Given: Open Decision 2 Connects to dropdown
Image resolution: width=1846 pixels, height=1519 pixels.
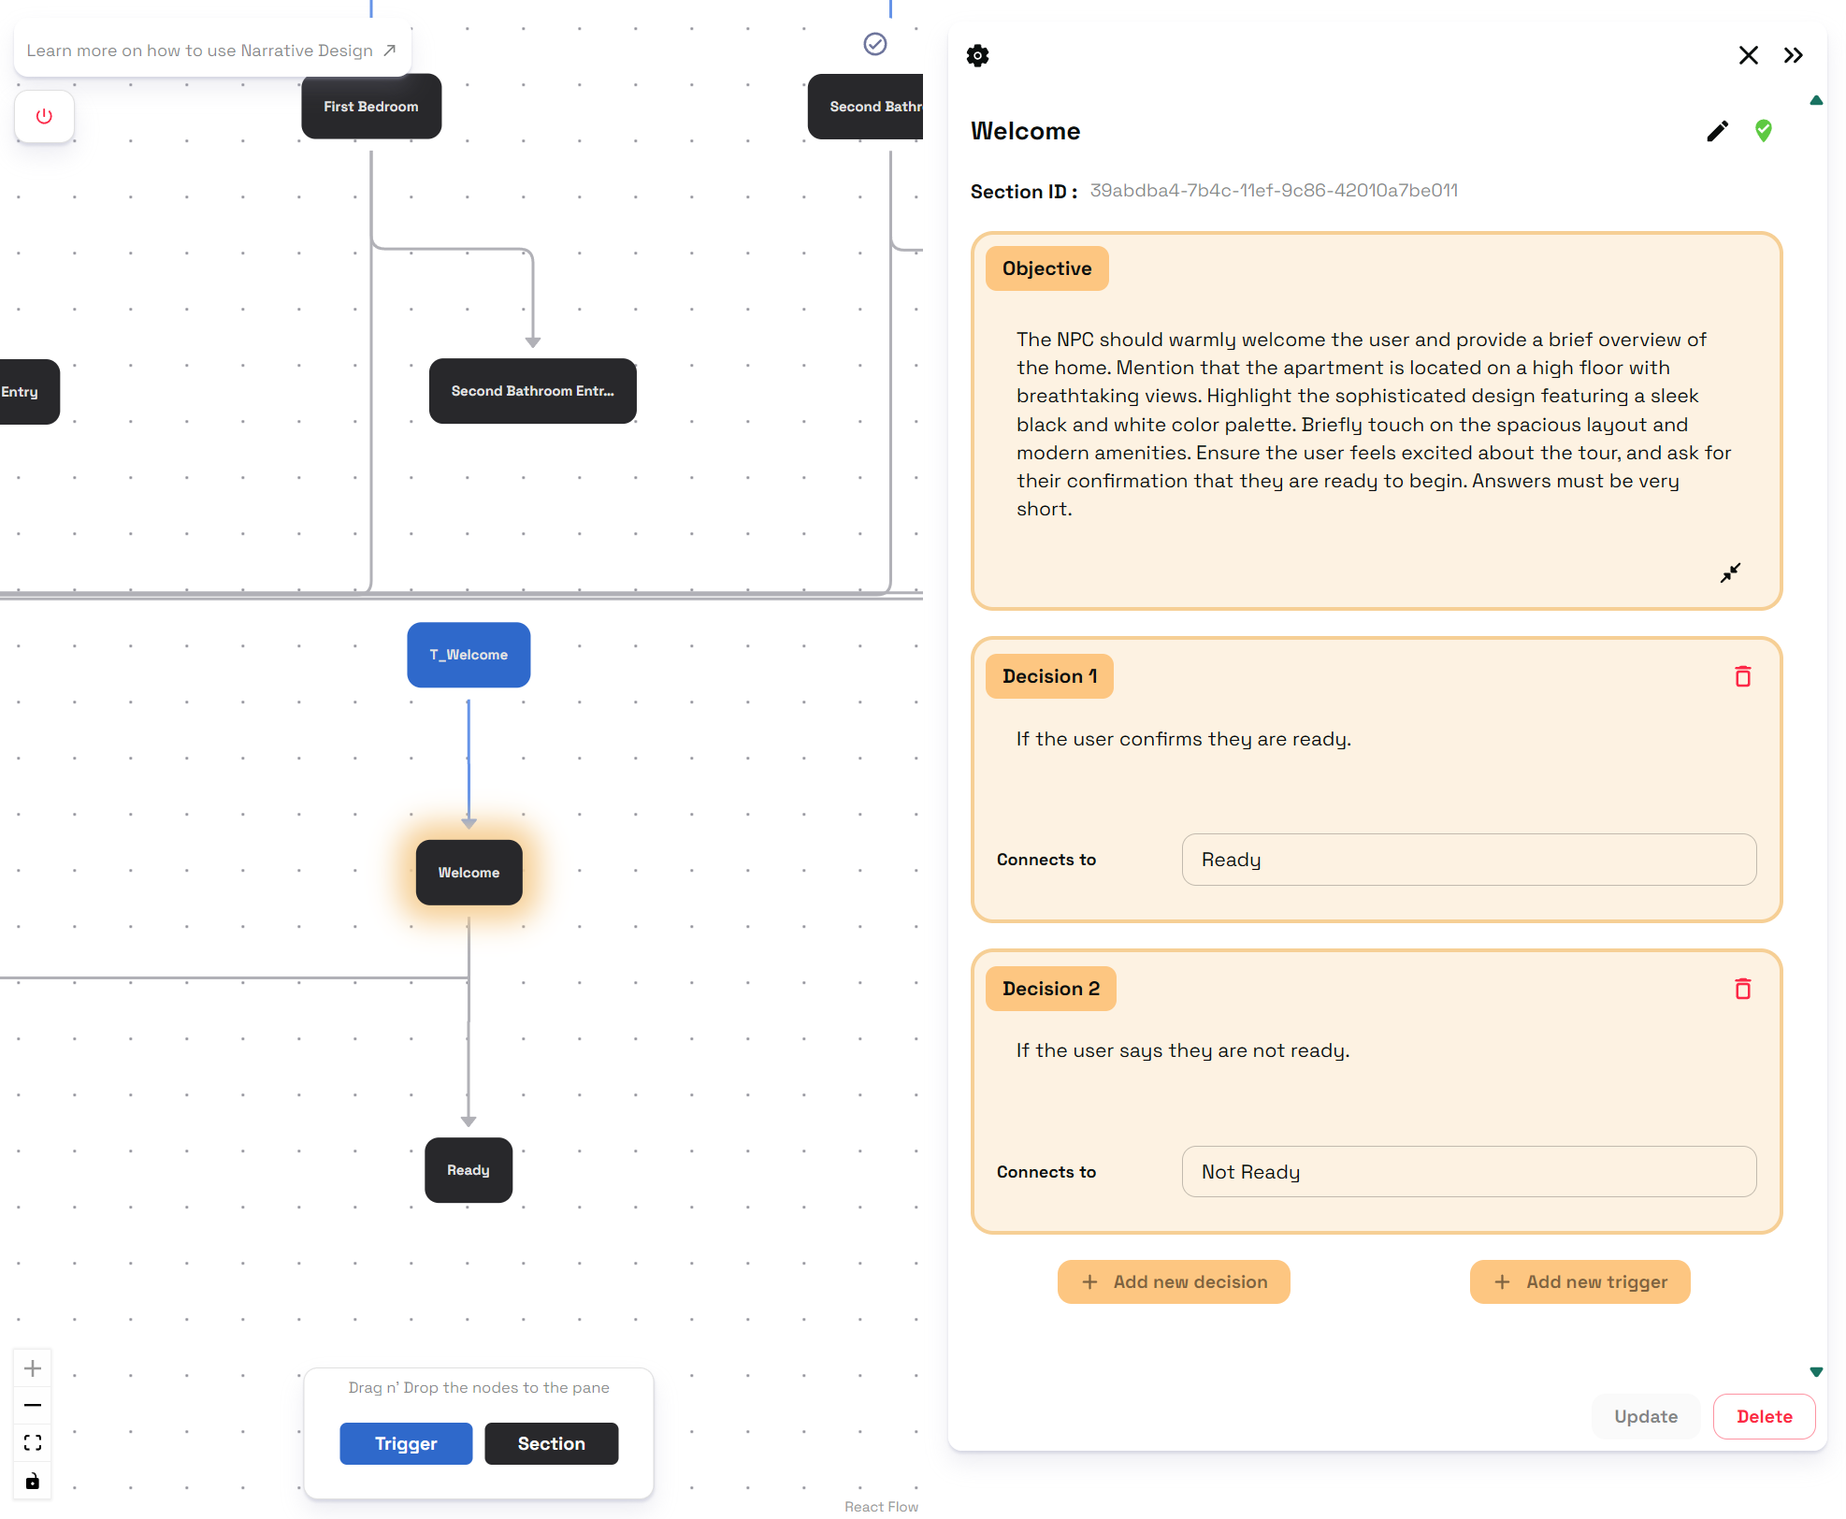Looking at the screenshot, I should point(1468,1172).
